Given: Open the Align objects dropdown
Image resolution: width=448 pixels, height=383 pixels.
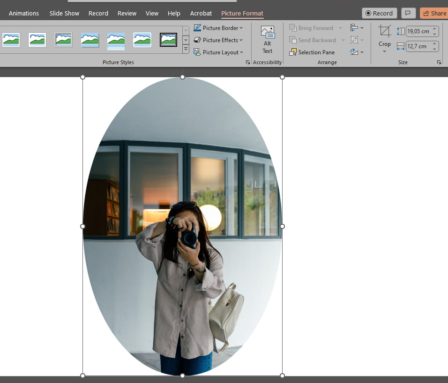Looking at the screenshot, I should [357, 28].
